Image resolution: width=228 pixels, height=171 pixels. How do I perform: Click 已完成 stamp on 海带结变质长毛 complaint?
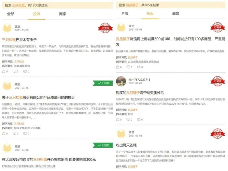pyautogui.click(x=218, y=81)
